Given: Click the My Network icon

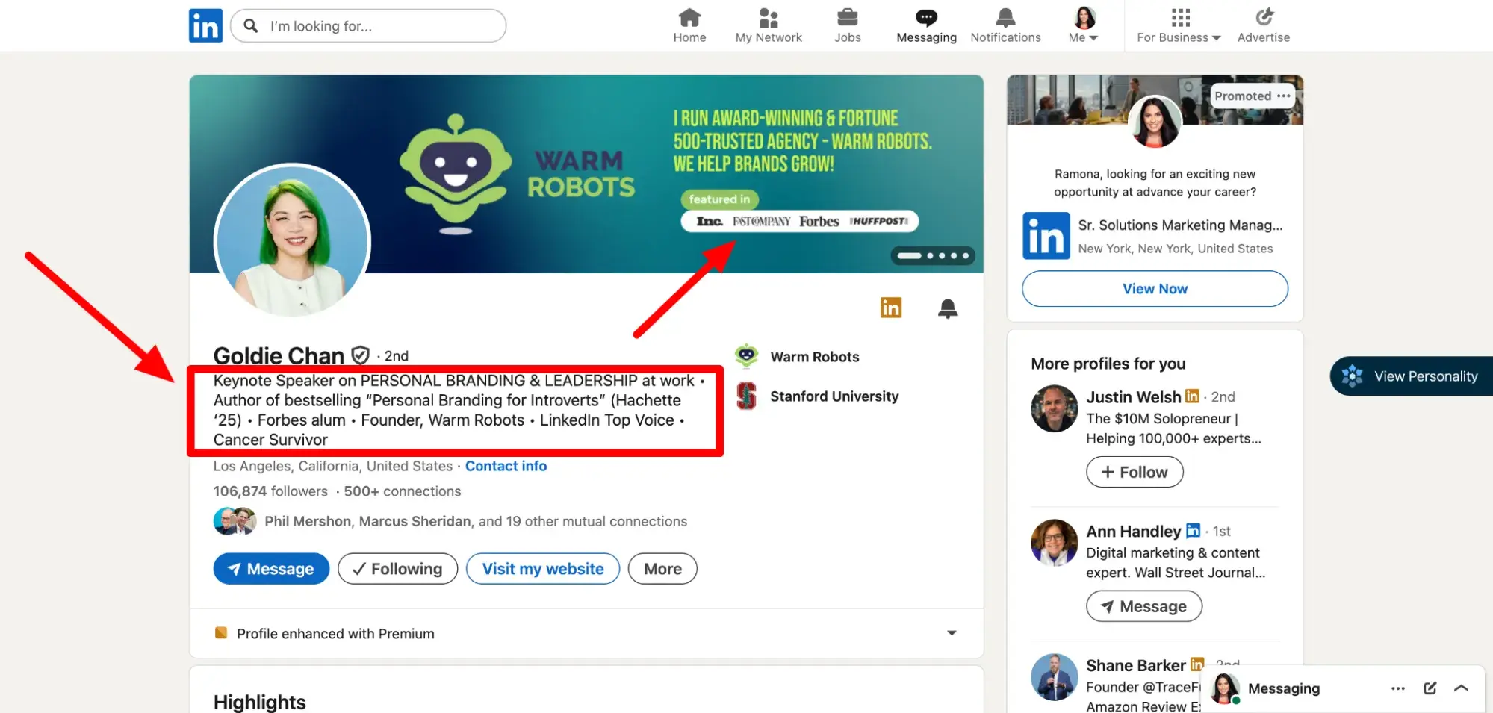Looking at the screenshot, I should (768, 25).
